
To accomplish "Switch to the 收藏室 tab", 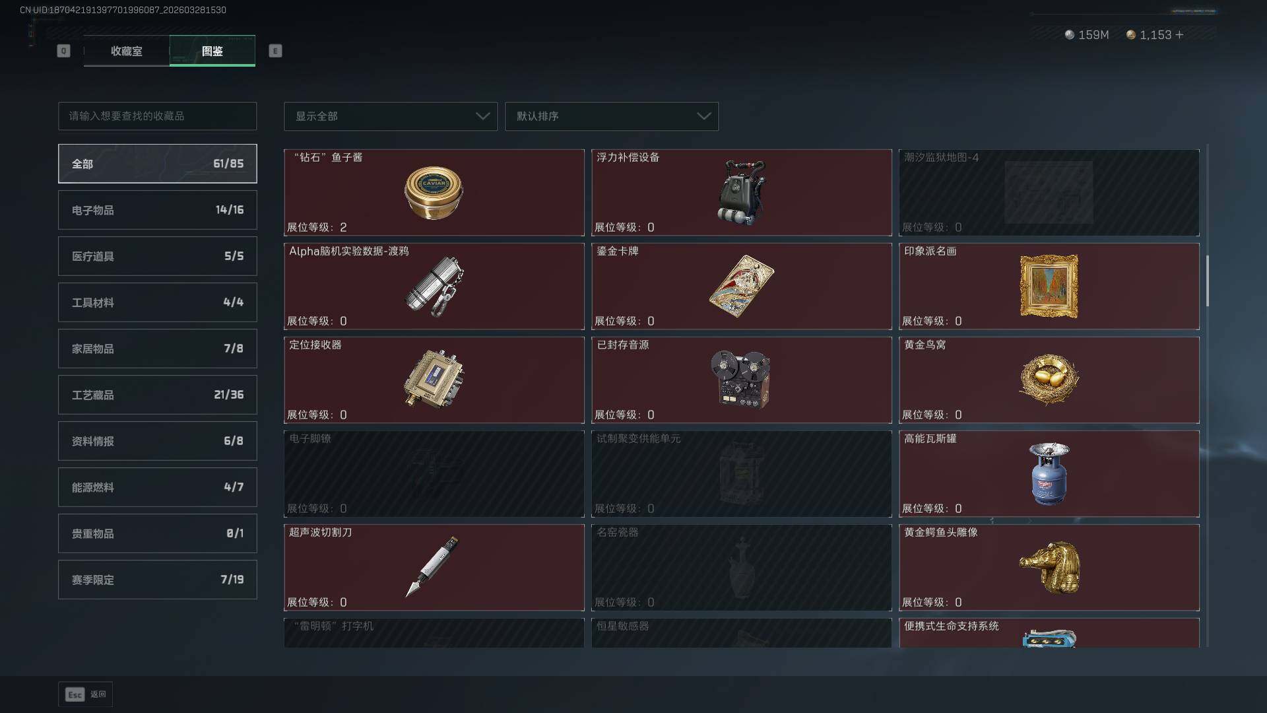I will [x=127, y=51].
